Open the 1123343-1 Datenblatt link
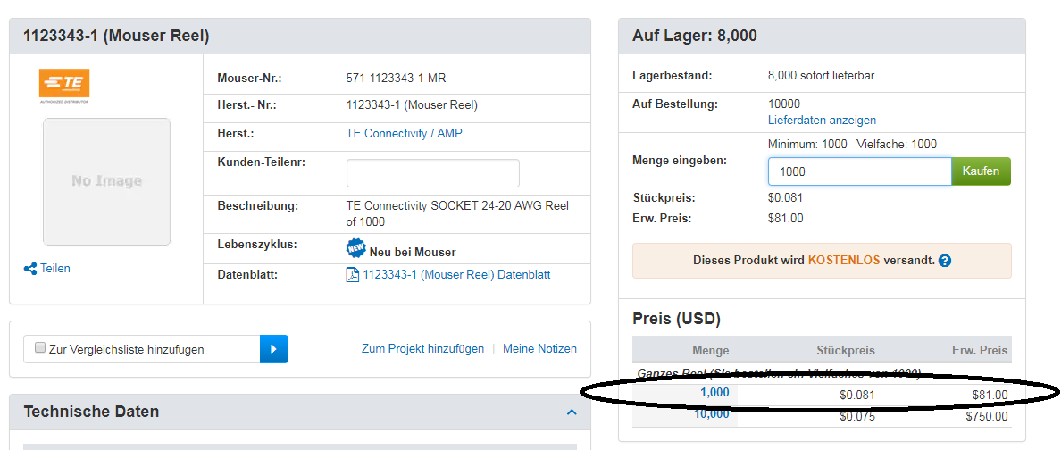 (456, 275)
